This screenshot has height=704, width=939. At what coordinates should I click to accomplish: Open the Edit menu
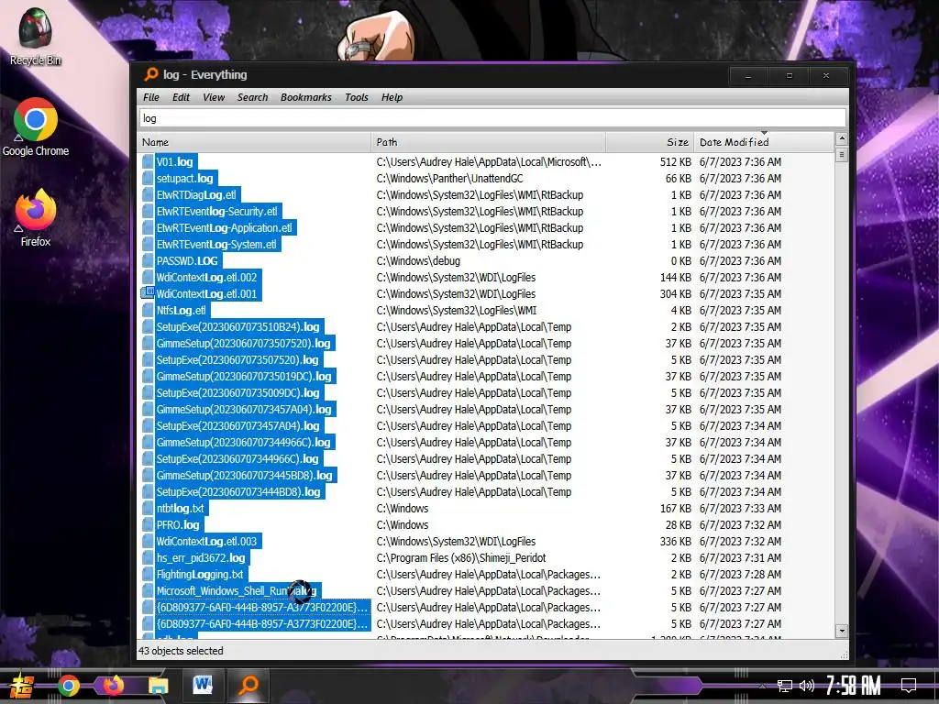[181, 97]
